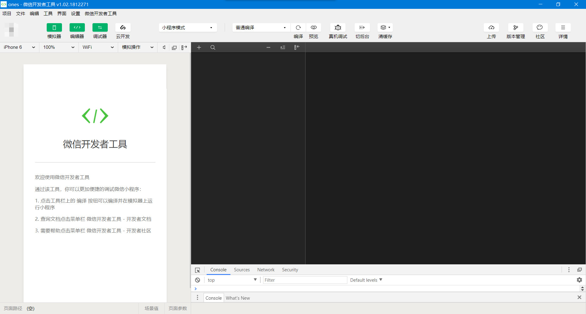Click the simulator dock-side icon
The height and width of the screenshot is (314, 586).
click(x=184, y=47)
